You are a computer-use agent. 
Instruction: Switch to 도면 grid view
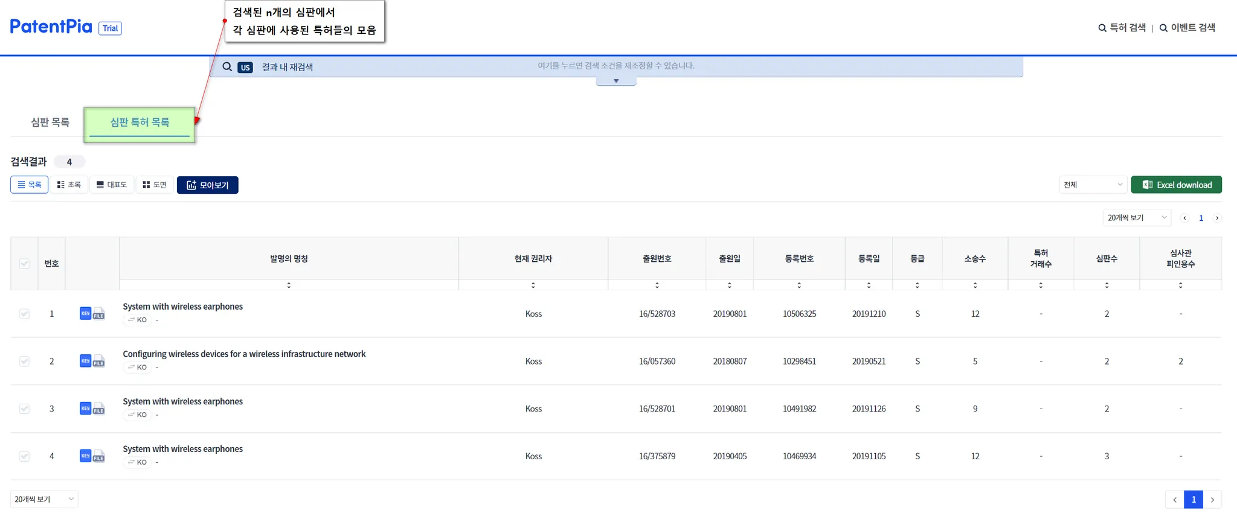155,185
